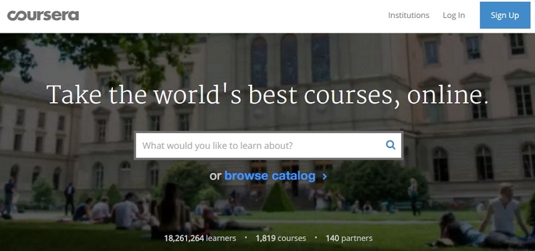
Task: Click the headline 'Take the world's best courses, online.'
Action: (x=267, y=95)
